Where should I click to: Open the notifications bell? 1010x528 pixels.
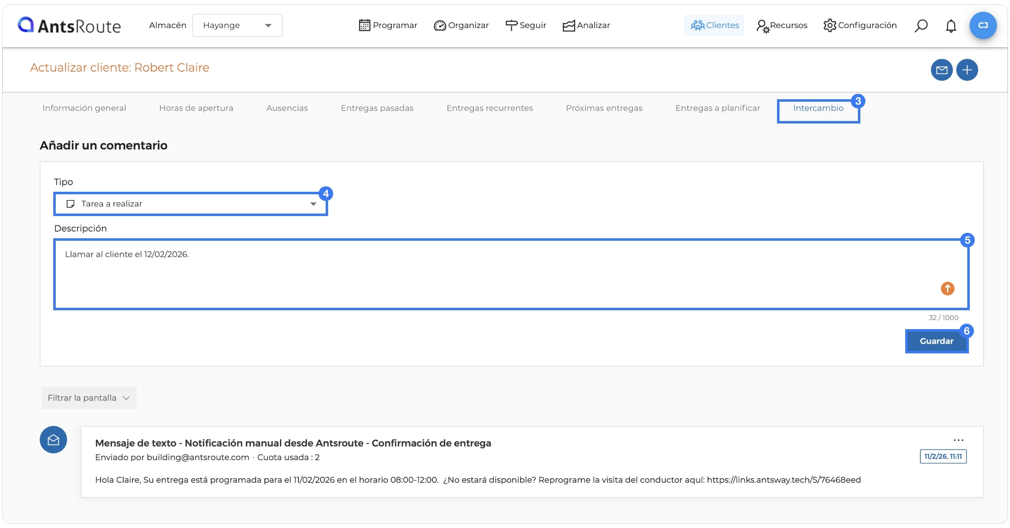pyautogui.click(x=951, y=26)
